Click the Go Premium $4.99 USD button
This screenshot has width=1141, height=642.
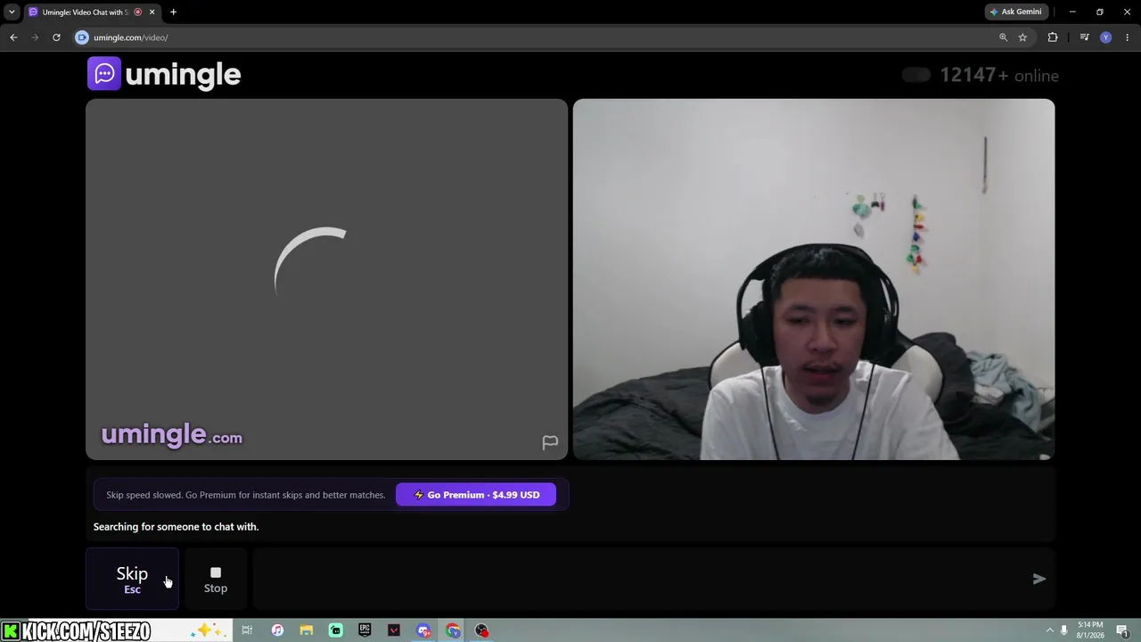(476, 495)
